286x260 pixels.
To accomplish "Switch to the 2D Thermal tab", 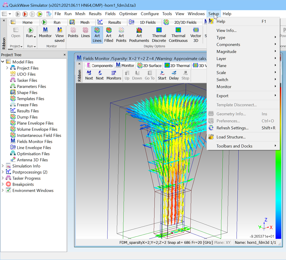I will (177, 66).
